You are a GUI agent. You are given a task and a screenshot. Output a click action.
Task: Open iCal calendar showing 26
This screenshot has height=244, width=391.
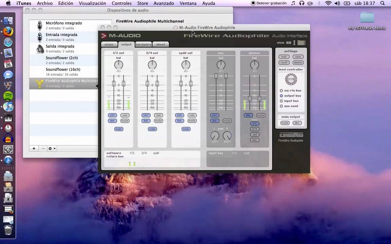pos(8,64)
